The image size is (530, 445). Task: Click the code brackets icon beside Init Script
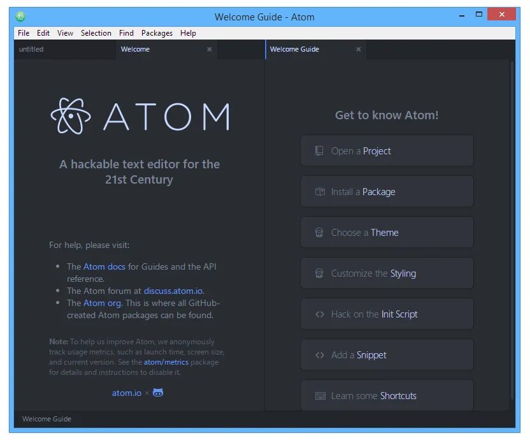(x=320, y=314)
